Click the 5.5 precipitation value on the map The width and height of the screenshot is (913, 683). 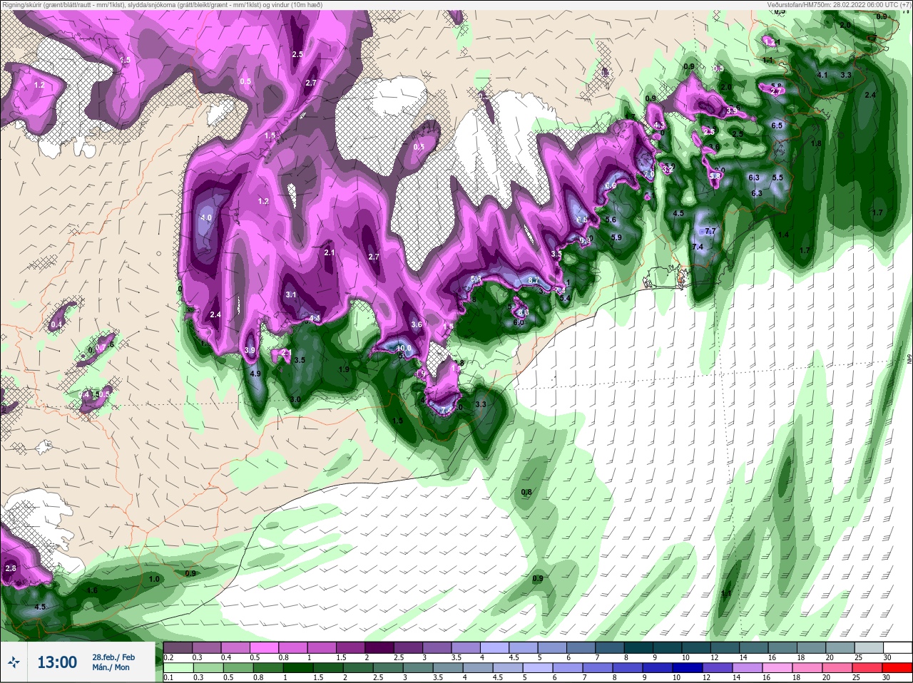[777, 178]
